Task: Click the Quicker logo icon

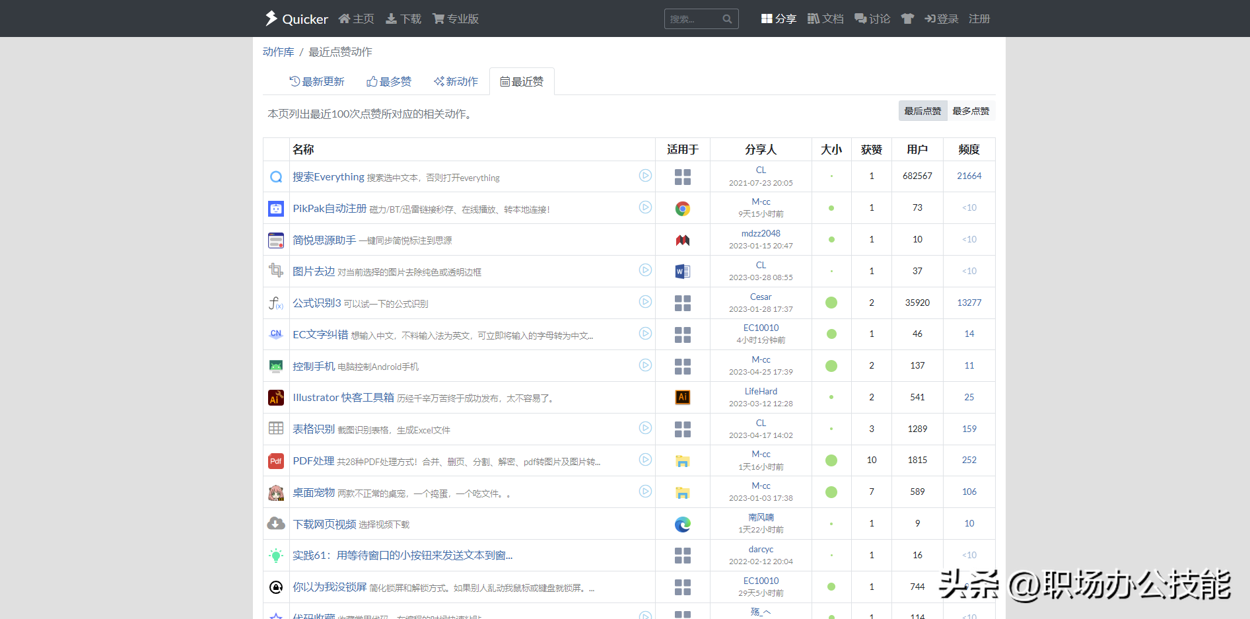Action: coord(271,18)
